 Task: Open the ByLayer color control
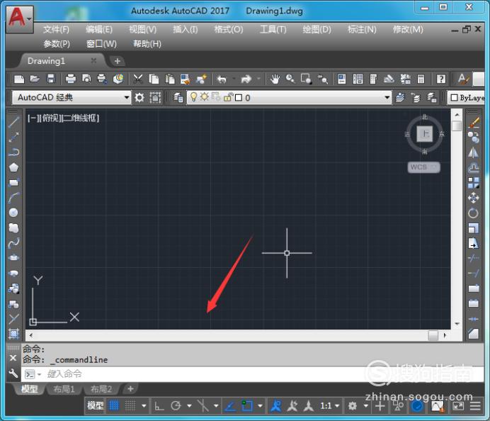(x=467, y=98)
